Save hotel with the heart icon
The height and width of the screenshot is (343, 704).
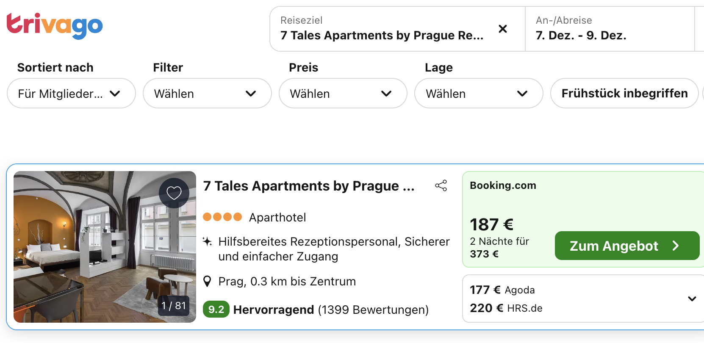point(174,193)
